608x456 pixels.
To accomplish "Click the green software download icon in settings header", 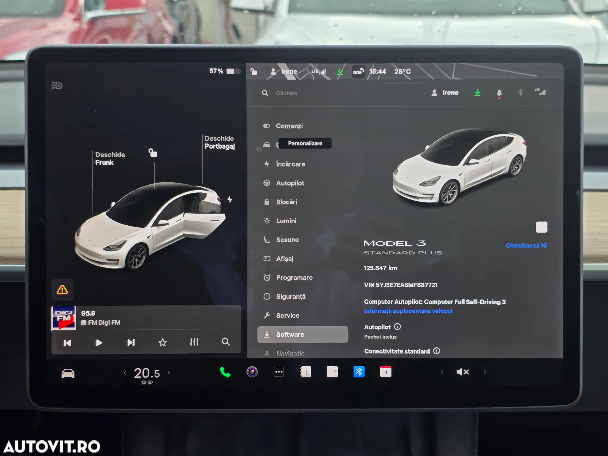I will point(477,93).
